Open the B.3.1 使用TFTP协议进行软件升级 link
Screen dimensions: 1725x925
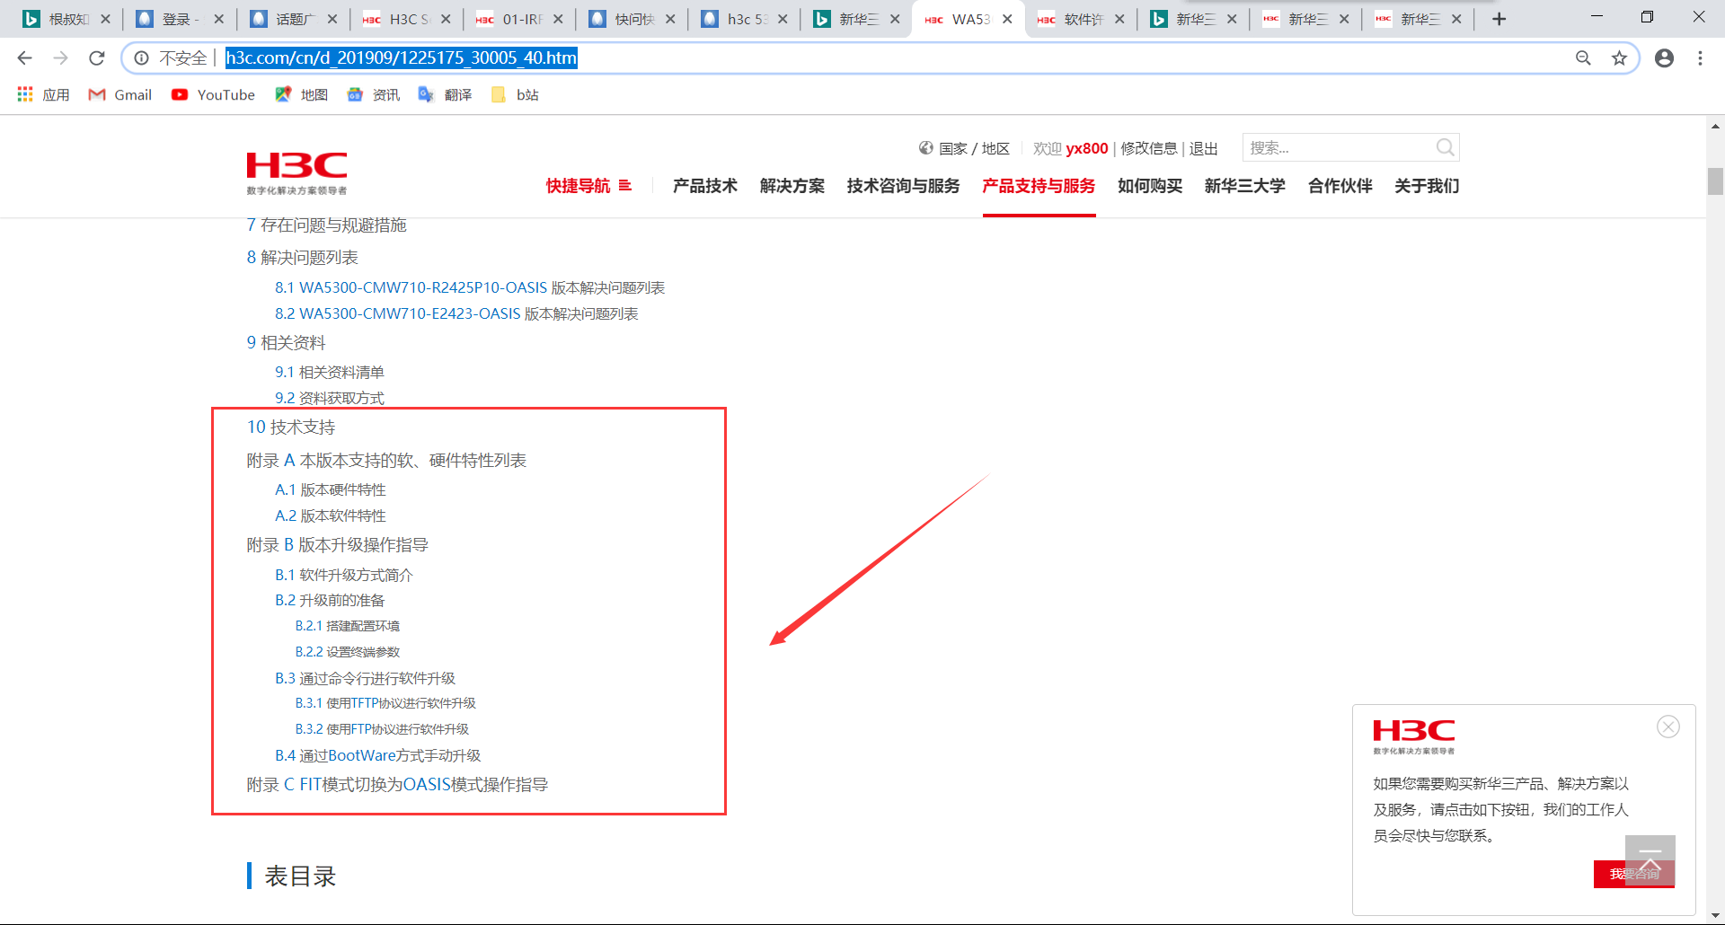point(385,703)
